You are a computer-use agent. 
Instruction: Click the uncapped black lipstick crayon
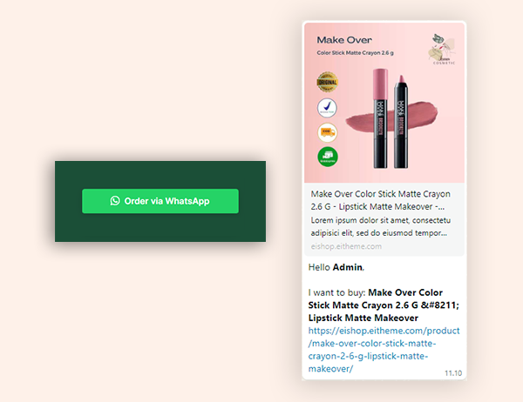tap(401, 122)
